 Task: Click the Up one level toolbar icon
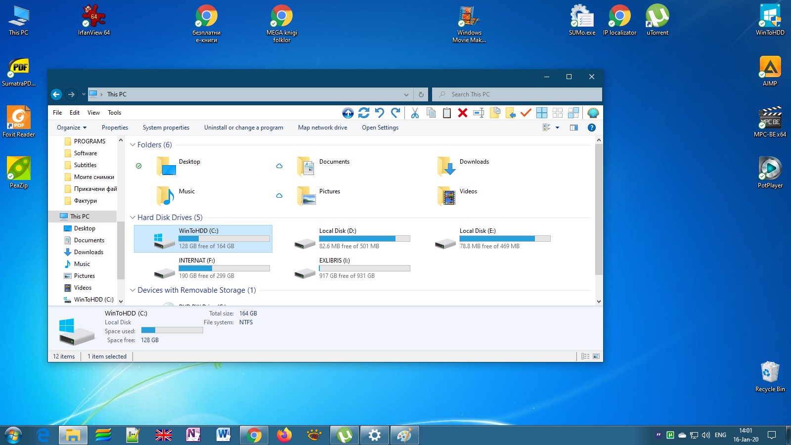348,113
